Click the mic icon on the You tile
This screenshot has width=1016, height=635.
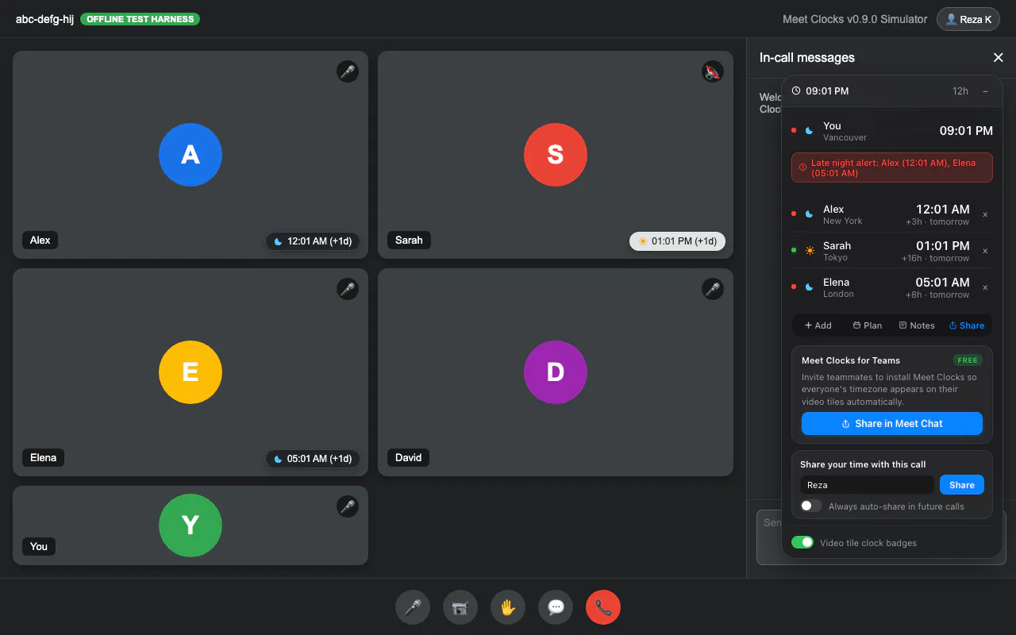348,506
